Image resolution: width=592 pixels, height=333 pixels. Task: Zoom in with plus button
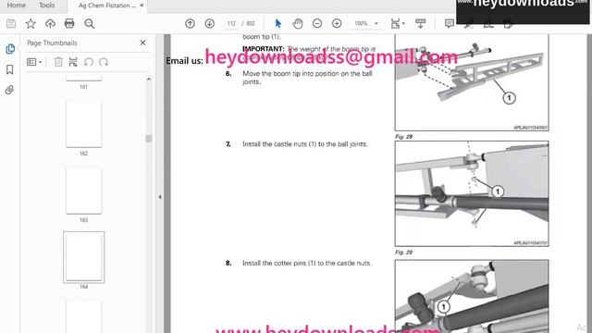tap(337, 23)
